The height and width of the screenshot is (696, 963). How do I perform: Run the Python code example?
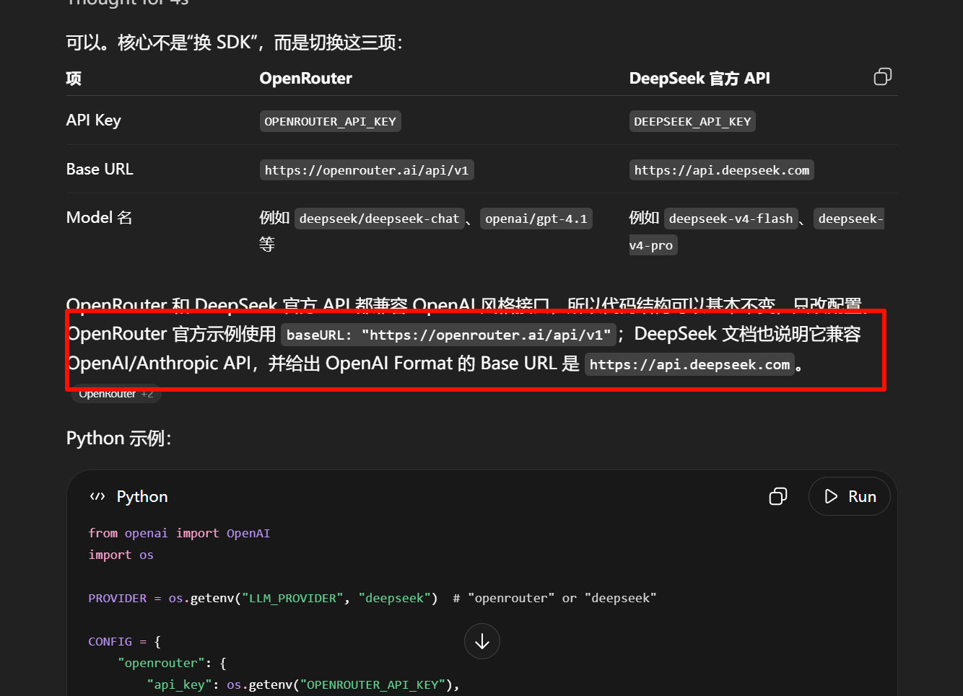click(849, 496)
